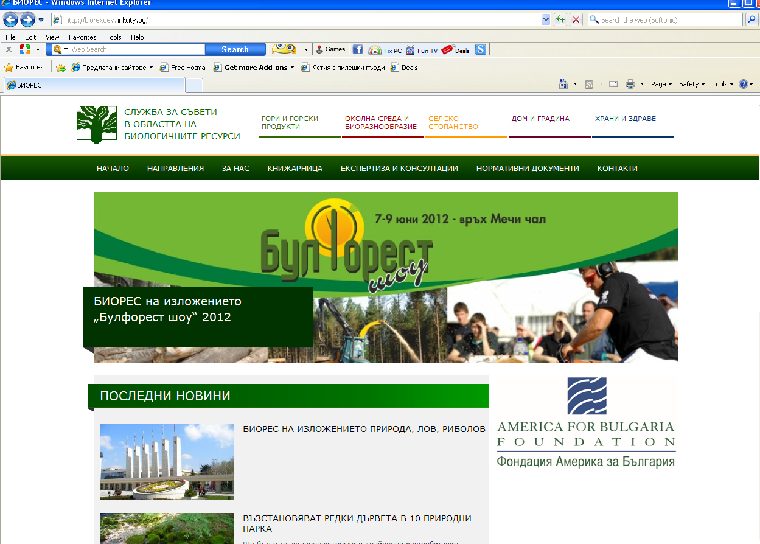The height and width of the screenshot is (544, 760).
Task: Click the address bar with biorexdev.linkcity.bg
Action: click(x=296, y=20)
